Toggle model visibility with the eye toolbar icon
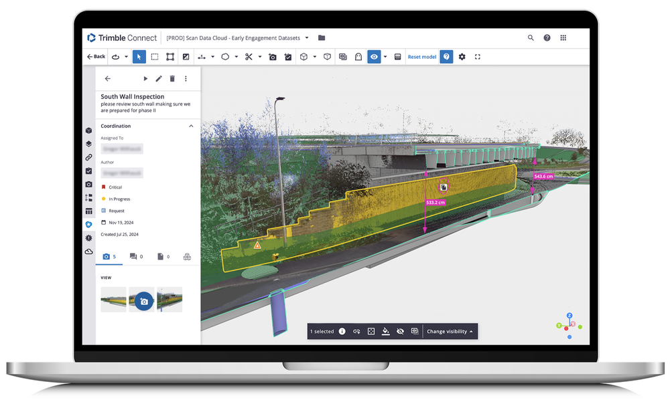The image size is (670, 404). coord(374,57)
